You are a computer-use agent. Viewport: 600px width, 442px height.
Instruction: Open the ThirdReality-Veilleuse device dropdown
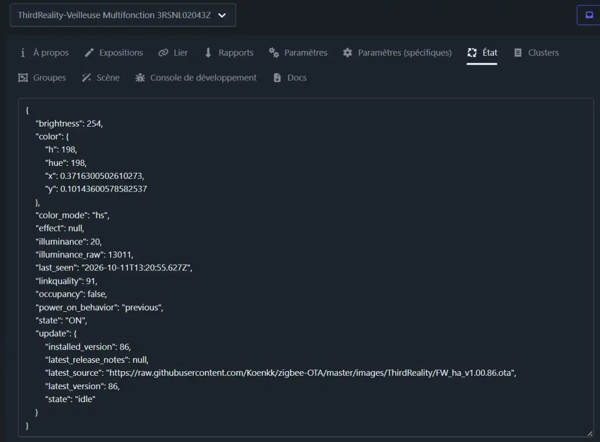(x=123, y=15)
